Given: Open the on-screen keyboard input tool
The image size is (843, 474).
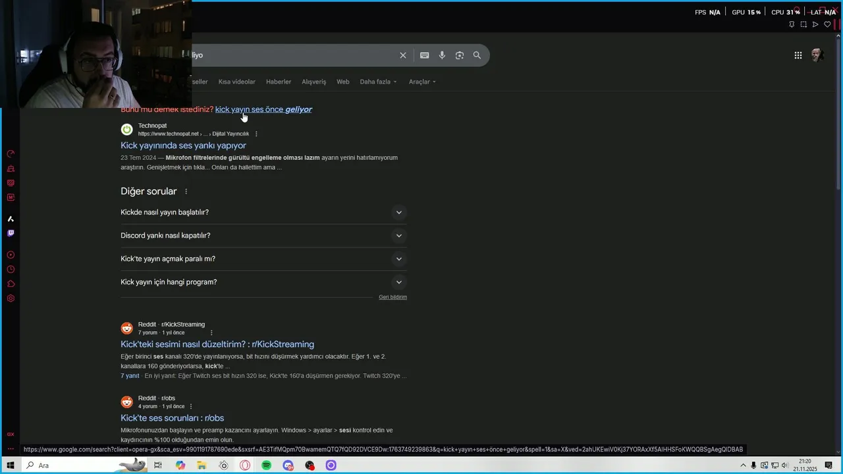Looking at the screenshot, I should (425, 55).
